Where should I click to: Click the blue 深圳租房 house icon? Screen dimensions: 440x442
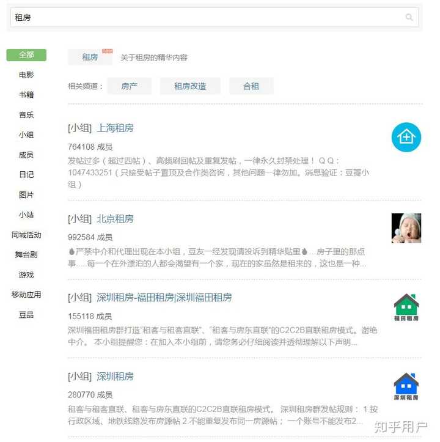(x=406, y=386)
